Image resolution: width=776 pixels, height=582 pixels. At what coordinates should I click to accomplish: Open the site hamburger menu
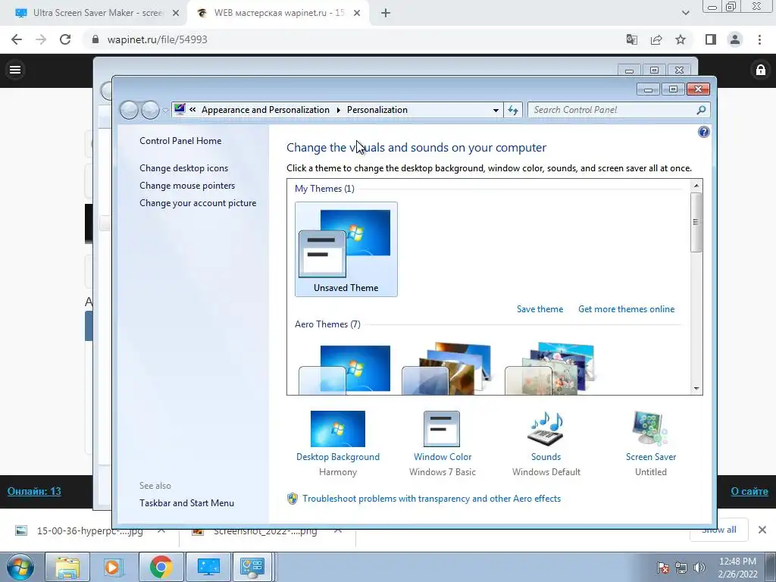15,70
